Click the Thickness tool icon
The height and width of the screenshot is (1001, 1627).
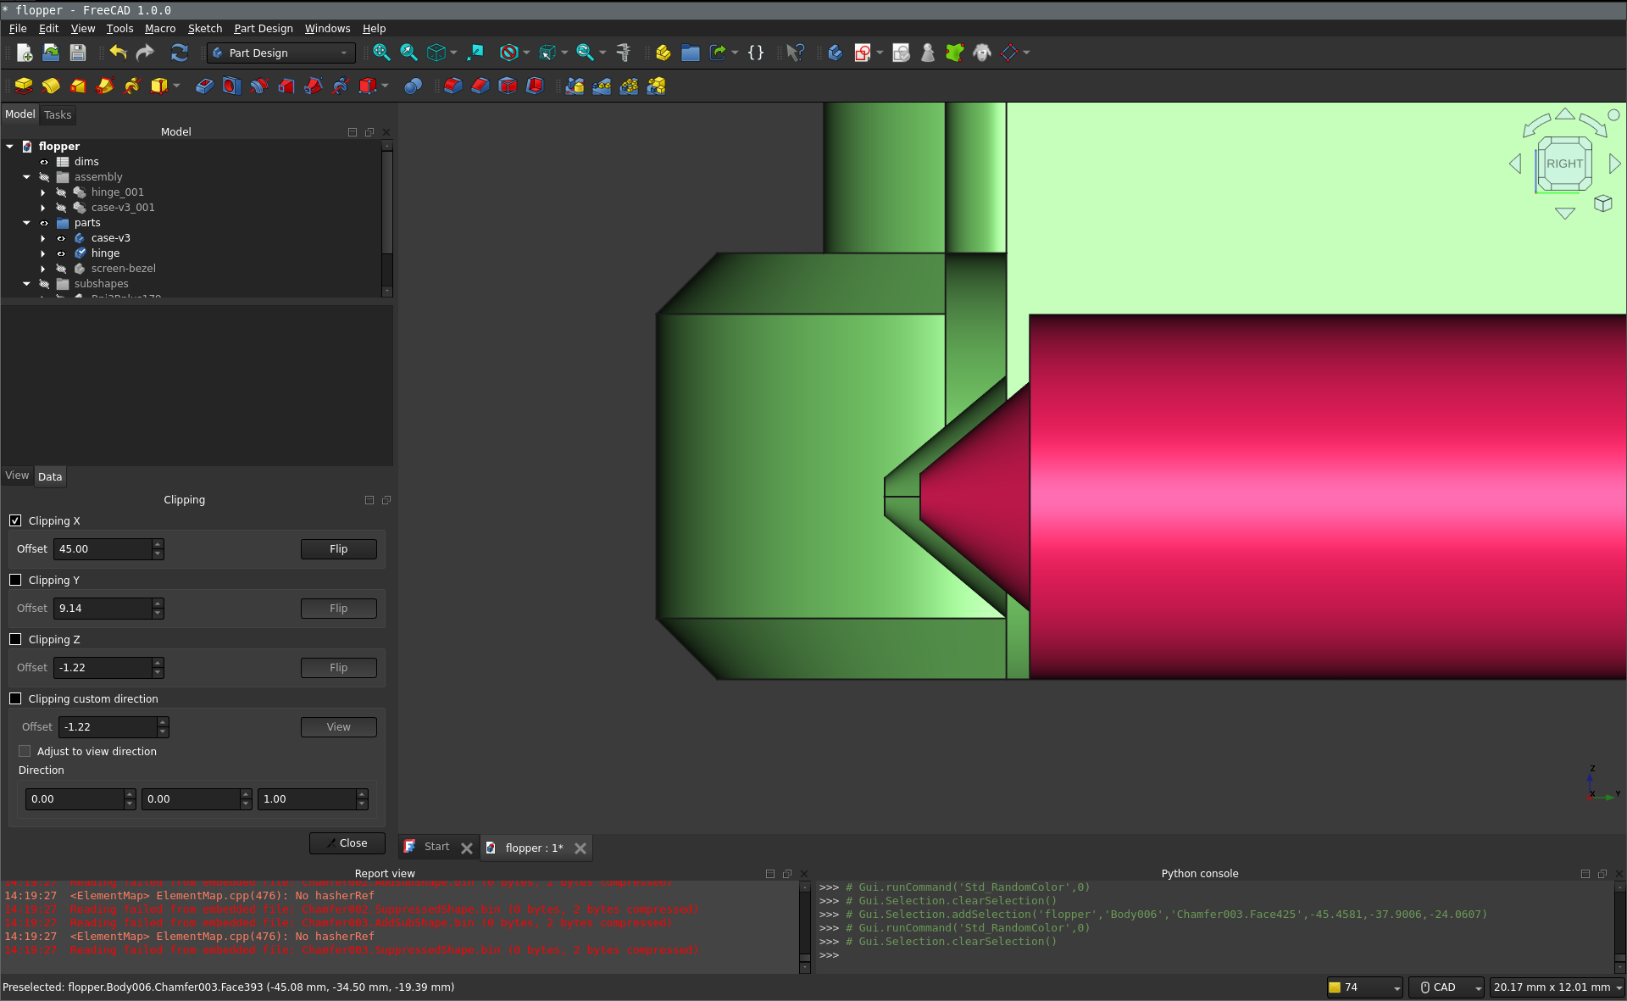(535, 86)
